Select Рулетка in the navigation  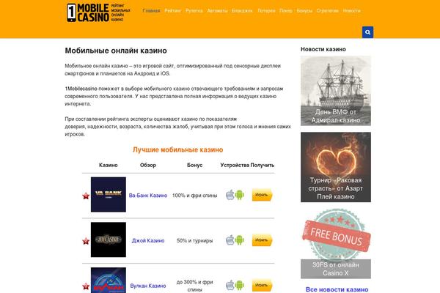click(194, 11)
